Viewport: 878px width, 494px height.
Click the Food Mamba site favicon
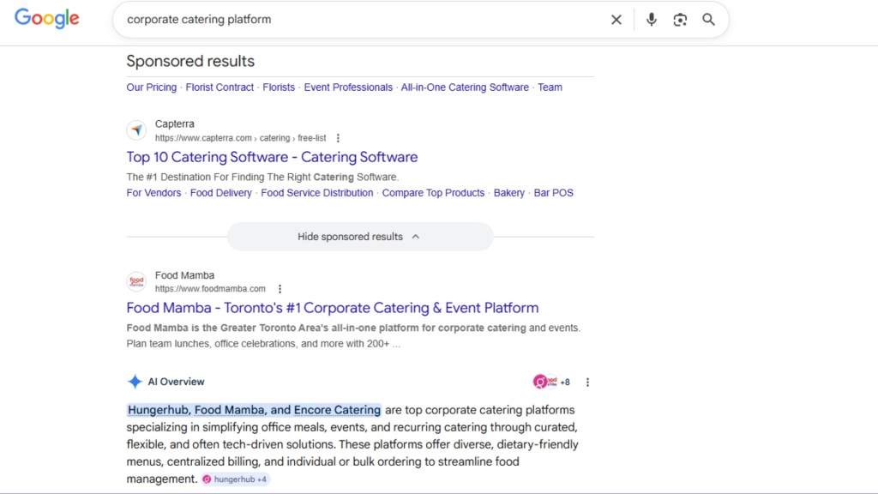(136, 281)
